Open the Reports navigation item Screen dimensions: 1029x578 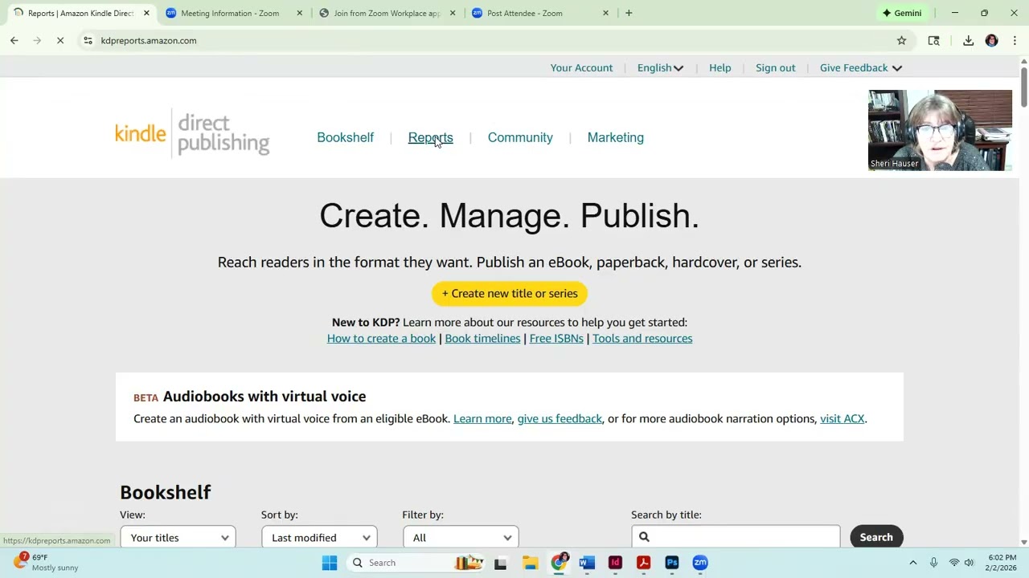(430, 137)
